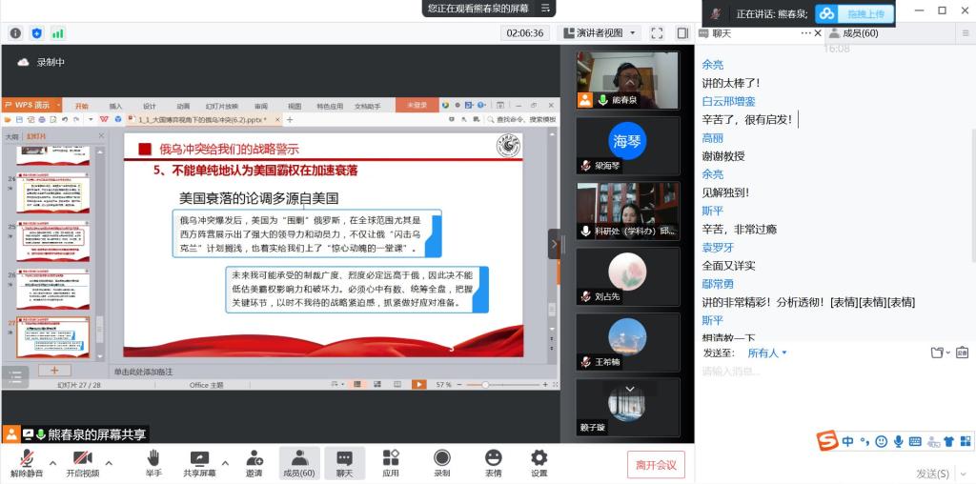
Task: Unmute the microphone (解除静音)
Action: point(27,463)
